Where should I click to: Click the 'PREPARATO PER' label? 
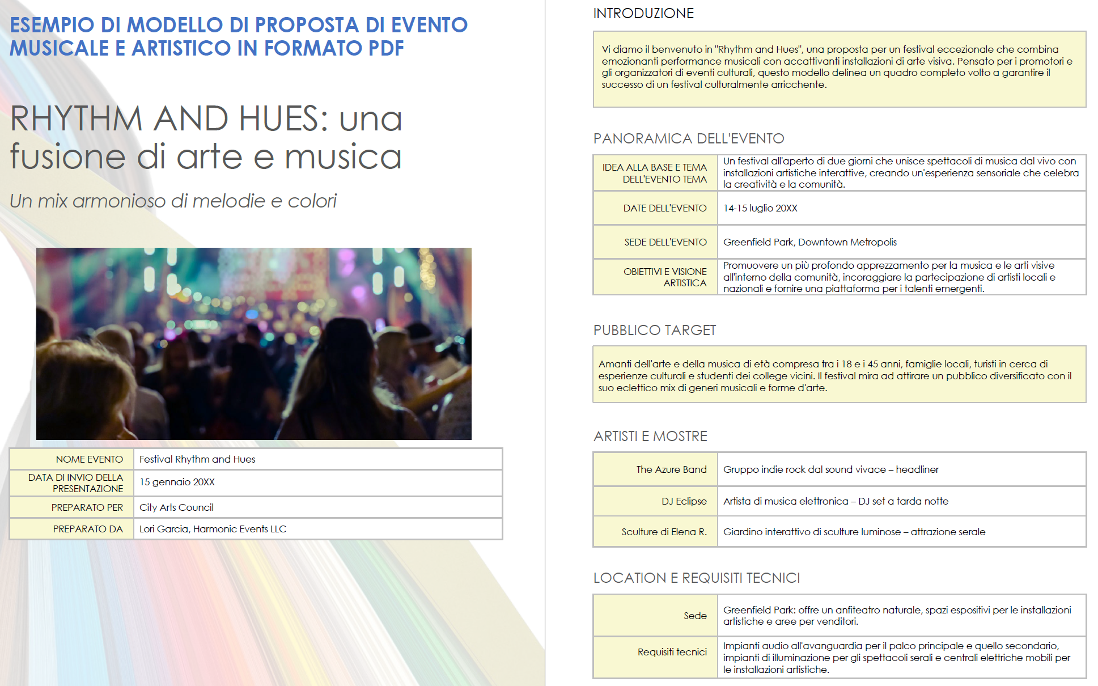(72, 507)
